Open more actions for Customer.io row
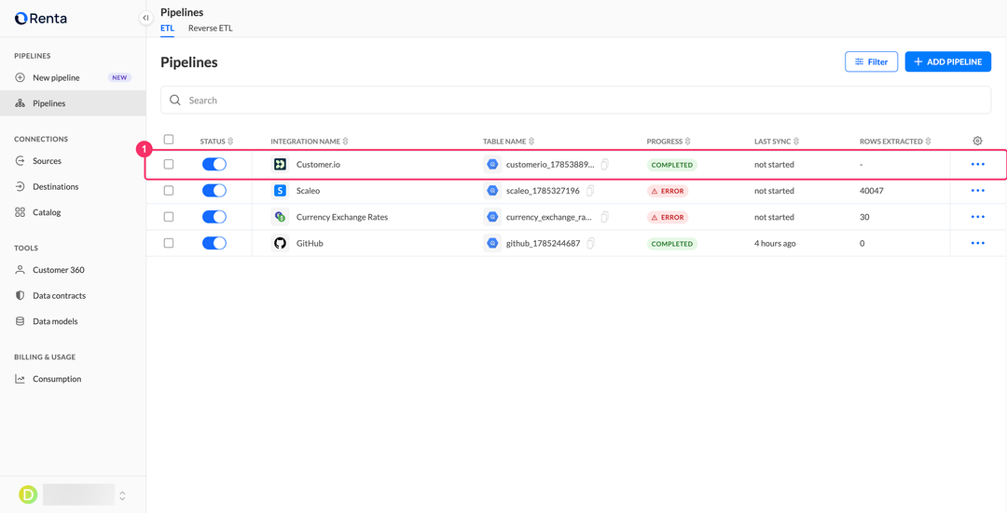The width and height of the screenshot is (1007, 513). point(977,165)
